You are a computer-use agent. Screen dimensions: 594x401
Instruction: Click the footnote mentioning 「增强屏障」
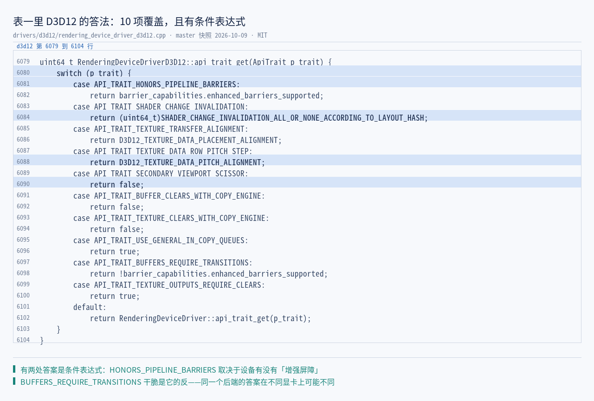point(170,370)
